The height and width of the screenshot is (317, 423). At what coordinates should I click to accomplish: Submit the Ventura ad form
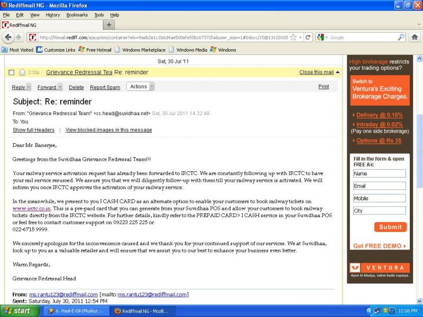pos(390,227)
